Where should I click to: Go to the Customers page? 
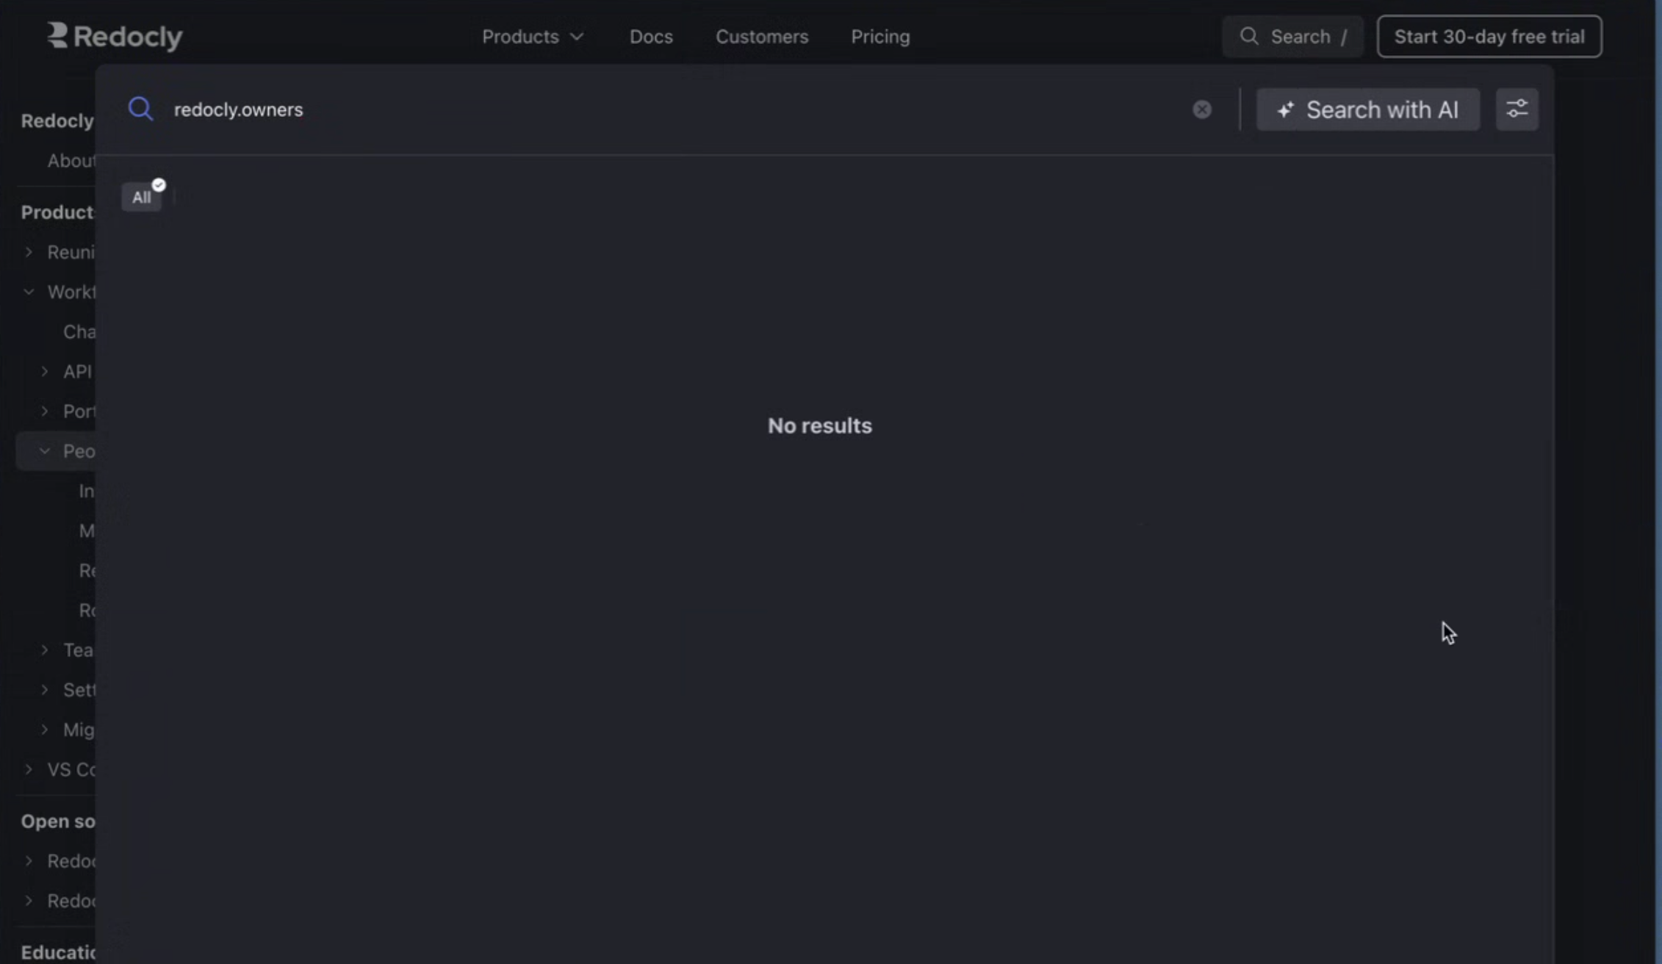tap(762, 36)
